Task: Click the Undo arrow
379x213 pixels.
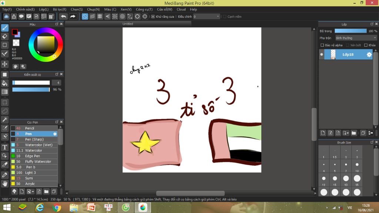Action: coord(63,16)
